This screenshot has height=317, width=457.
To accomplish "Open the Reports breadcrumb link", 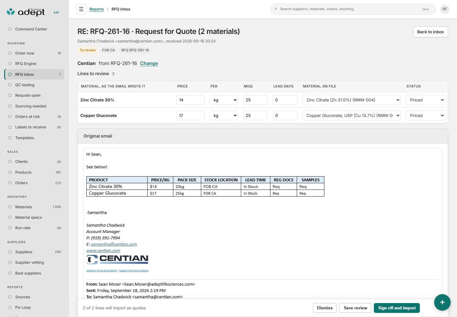I will coord(96,9).
